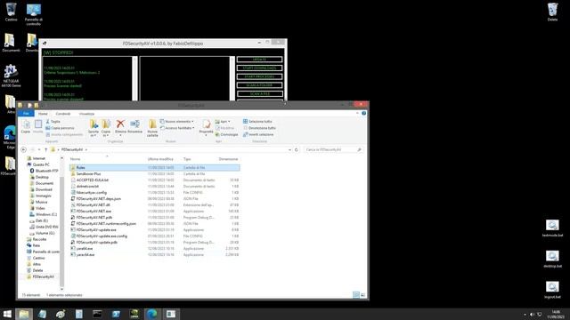Switch to the Home ribbon tab
Viewport: 570px width, 320px height.
click(x=43, y=114)
